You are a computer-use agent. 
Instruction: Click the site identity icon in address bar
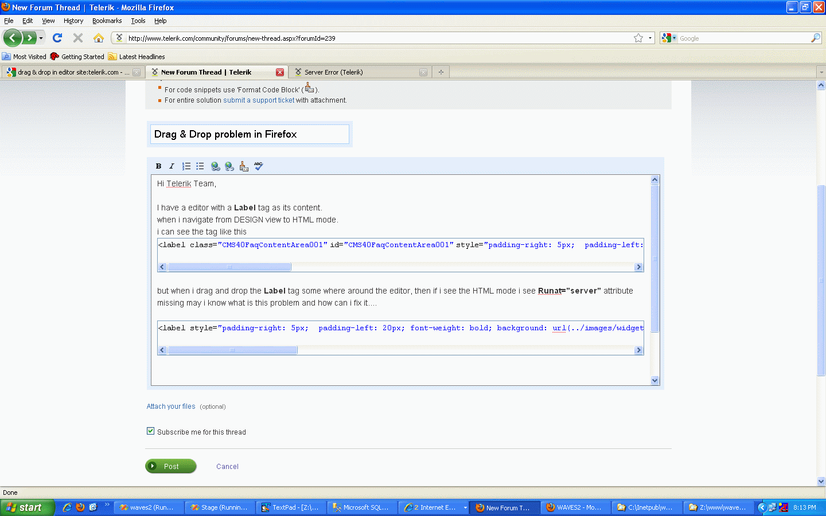tap(119, 38)
